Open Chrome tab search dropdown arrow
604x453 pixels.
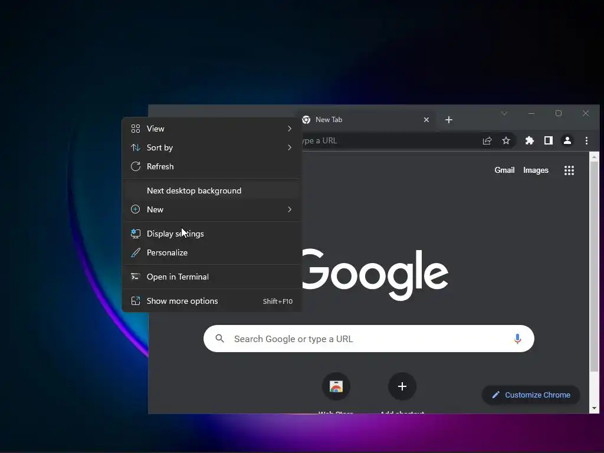[504, 113]
